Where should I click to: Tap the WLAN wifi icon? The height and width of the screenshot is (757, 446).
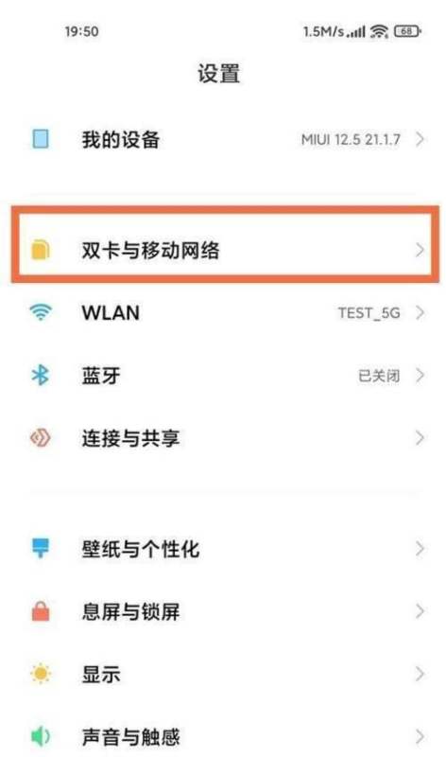41,312
